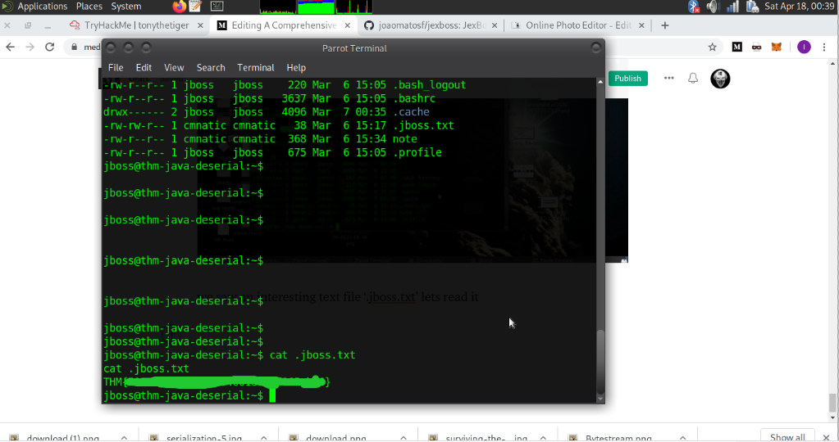Click the system monitor graph applet
This screenshot has width=839, height=442.
pyautogui.click(x=316, y=7)
